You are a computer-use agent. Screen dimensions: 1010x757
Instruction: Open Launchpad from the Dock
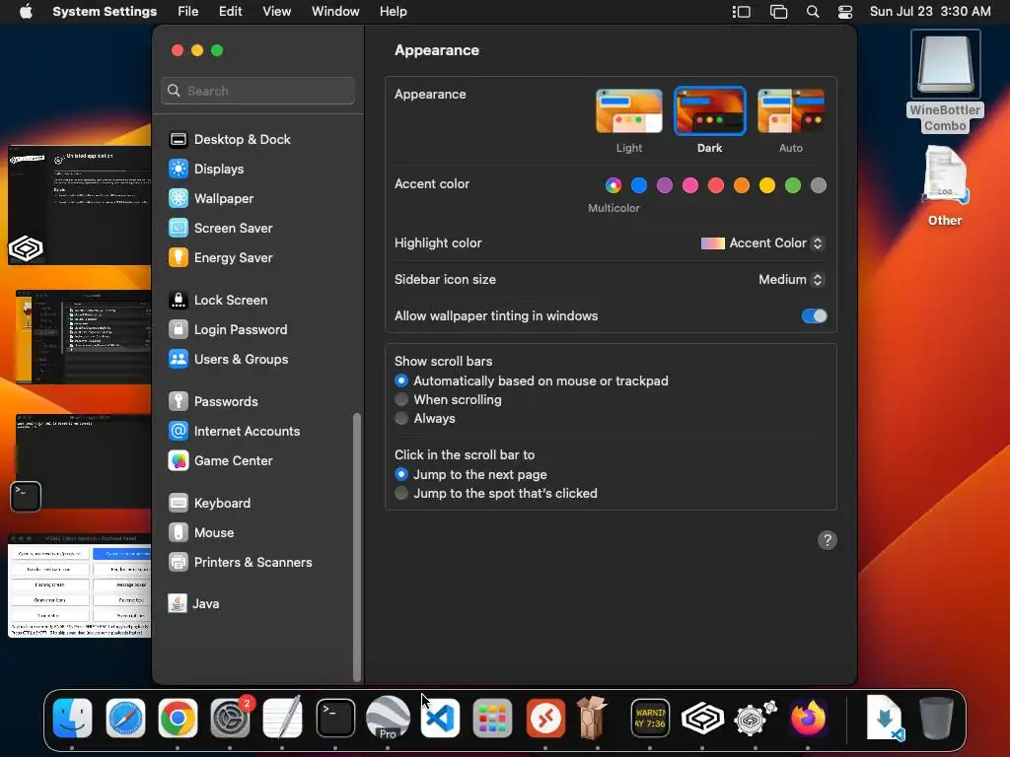click(493, 718)
